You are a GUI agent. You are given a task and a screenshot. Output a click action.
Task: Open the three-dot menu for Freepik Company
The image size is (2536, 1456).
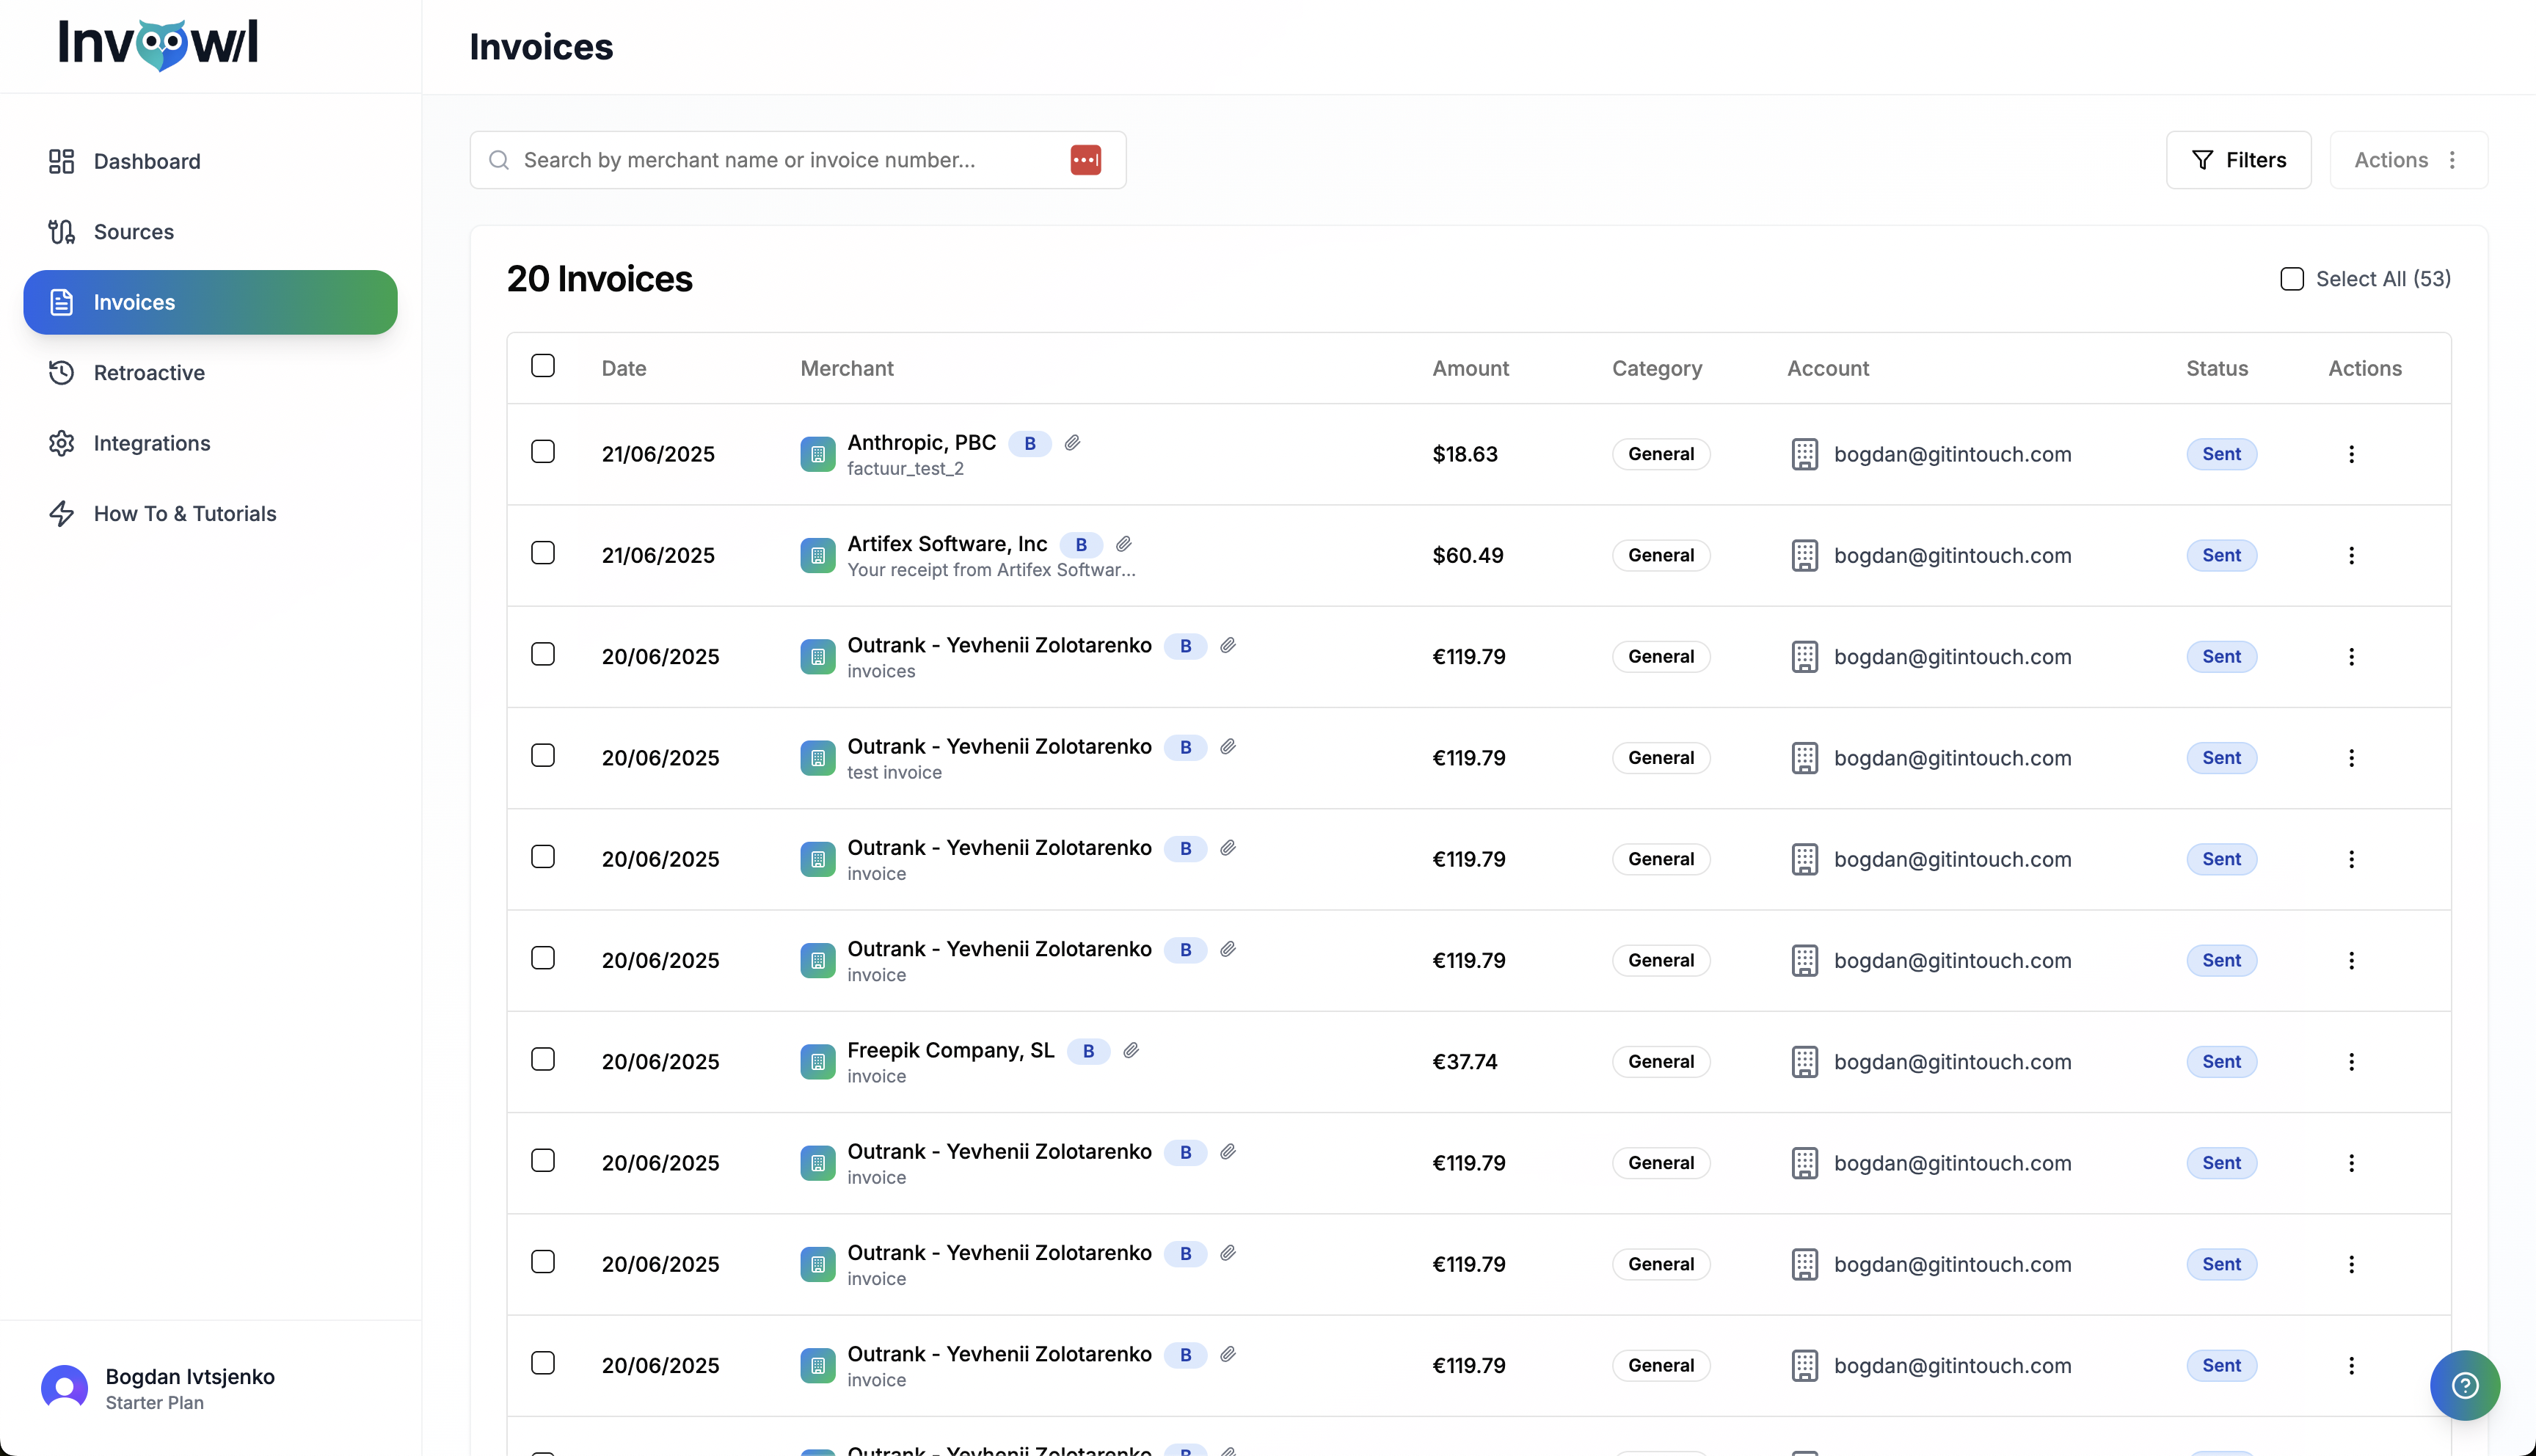tap(2351, 1062)
